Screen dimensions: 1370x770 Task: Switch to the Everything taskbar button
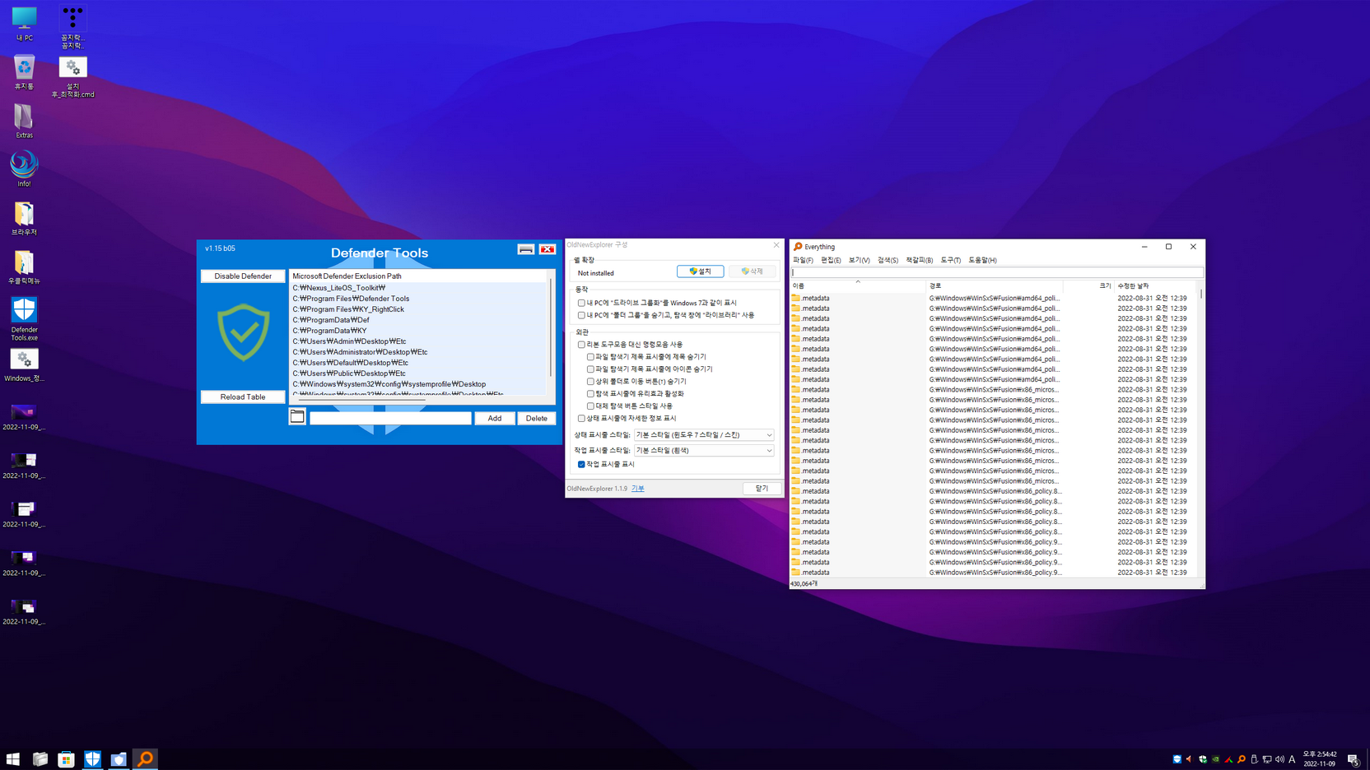tap(145, 758)
